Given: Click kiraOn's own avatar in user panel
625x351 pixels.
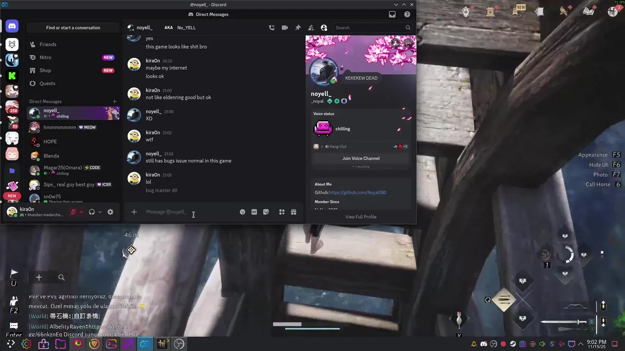Looking at the screenshot, I should tap(12, 212).
